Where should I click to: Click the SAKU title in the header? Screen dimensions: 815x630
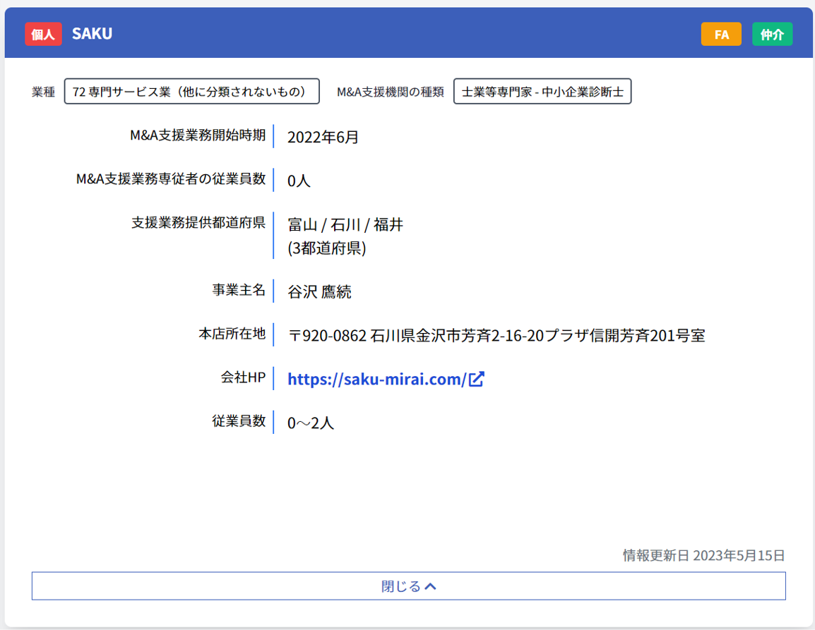(x=92, y=34)
